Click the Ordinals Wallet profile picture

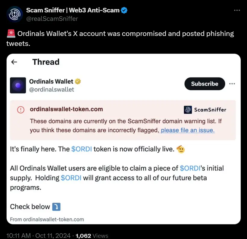(x=18, y=85)
